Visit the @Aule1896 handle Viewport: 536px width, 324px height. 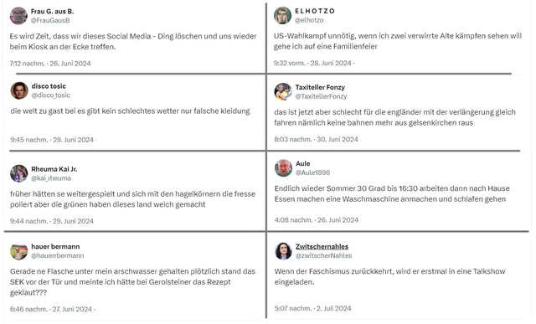[x=312, y=172]
